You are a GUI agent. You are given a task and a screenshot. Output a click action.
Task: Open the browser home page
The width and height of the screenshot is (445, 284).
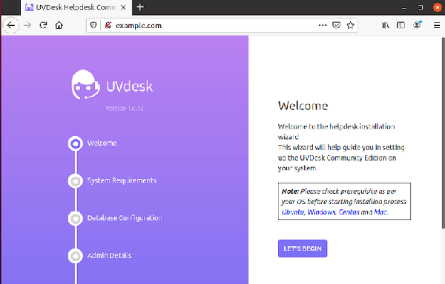pos(59,25)
